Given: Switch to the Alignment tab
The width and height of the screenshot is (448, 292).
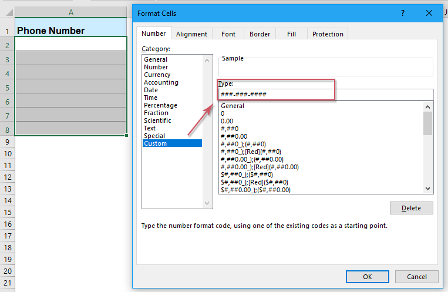Looking at the screenshot, I should (191, 34).
